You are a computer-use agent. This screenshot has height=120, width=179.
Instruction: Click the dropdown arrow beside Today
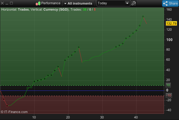coord(127,3)
